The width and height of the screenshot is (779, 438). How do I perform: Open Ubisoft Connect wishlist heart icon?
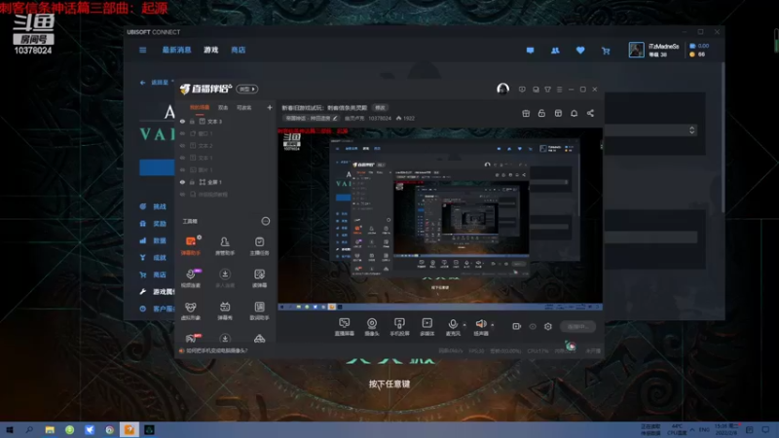coord(580,51)
